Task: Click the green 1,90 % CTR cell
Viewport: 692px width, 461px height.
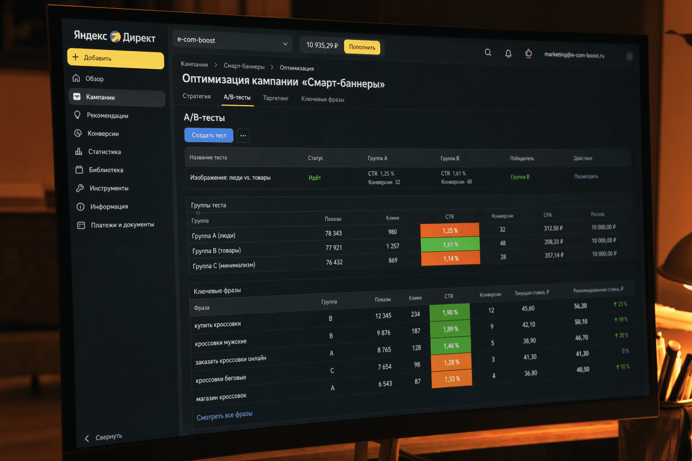Action: (450, 312)
